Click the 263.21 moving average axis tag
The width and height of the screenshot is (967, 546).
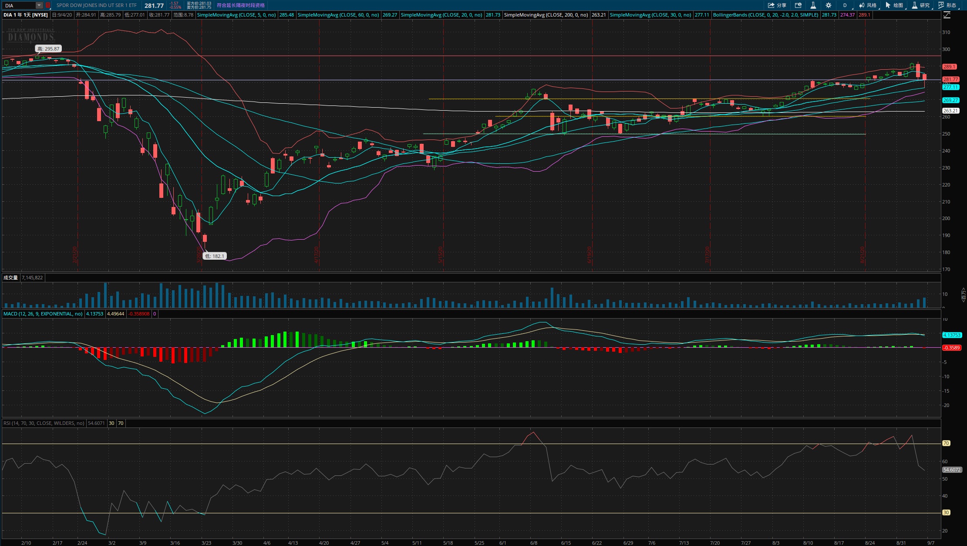[950, 111]
